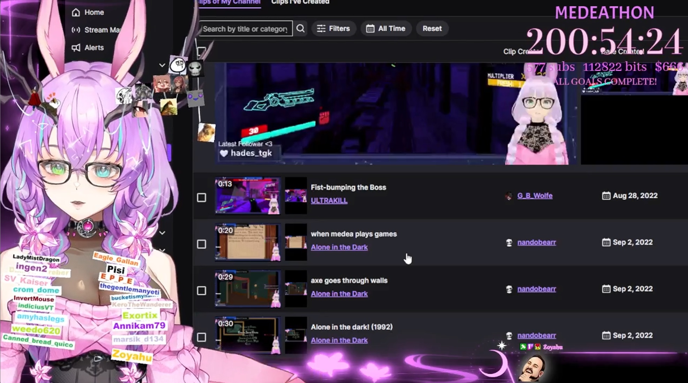Open nandobearr link in the 'when medea plays games' row
The height and width of the screenshot is (383, 688).
[537, 243]
